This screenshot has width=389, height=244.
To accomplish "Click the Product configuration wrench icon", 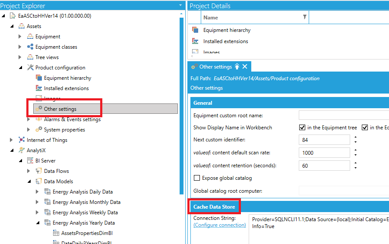I will click(30, 68).
